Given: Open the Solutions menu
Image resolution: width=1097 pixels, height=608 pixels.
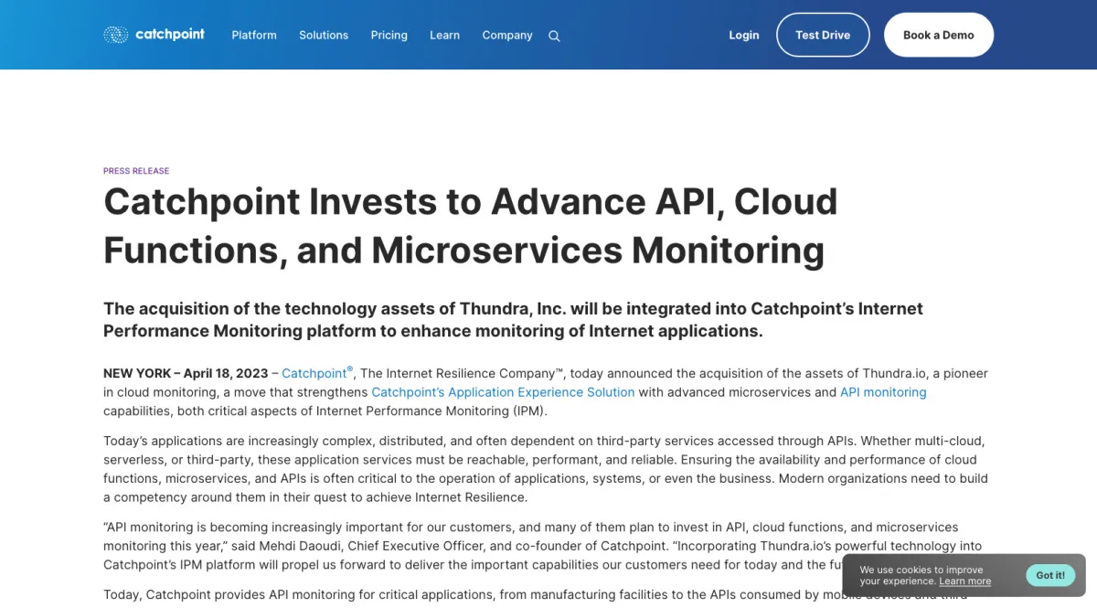Looking at the screenshot, I should click(x=324, y=35).
